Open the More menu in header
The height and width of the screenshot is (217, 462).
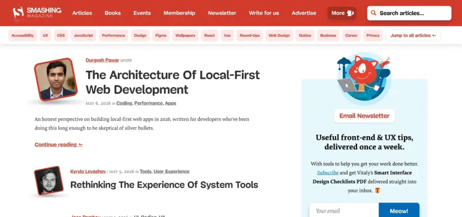[342, 13]
